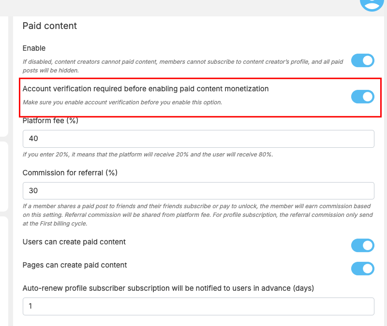Click the enable account verification hint text
The image size is (387, 326).
coord(122,102)
